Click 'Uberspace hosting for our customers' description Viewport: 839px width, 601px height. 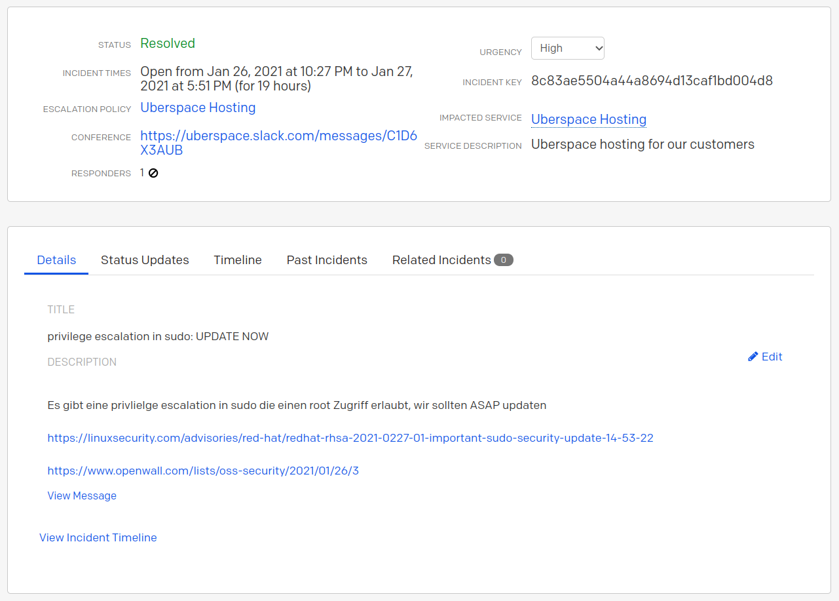[x=643, y=144]
